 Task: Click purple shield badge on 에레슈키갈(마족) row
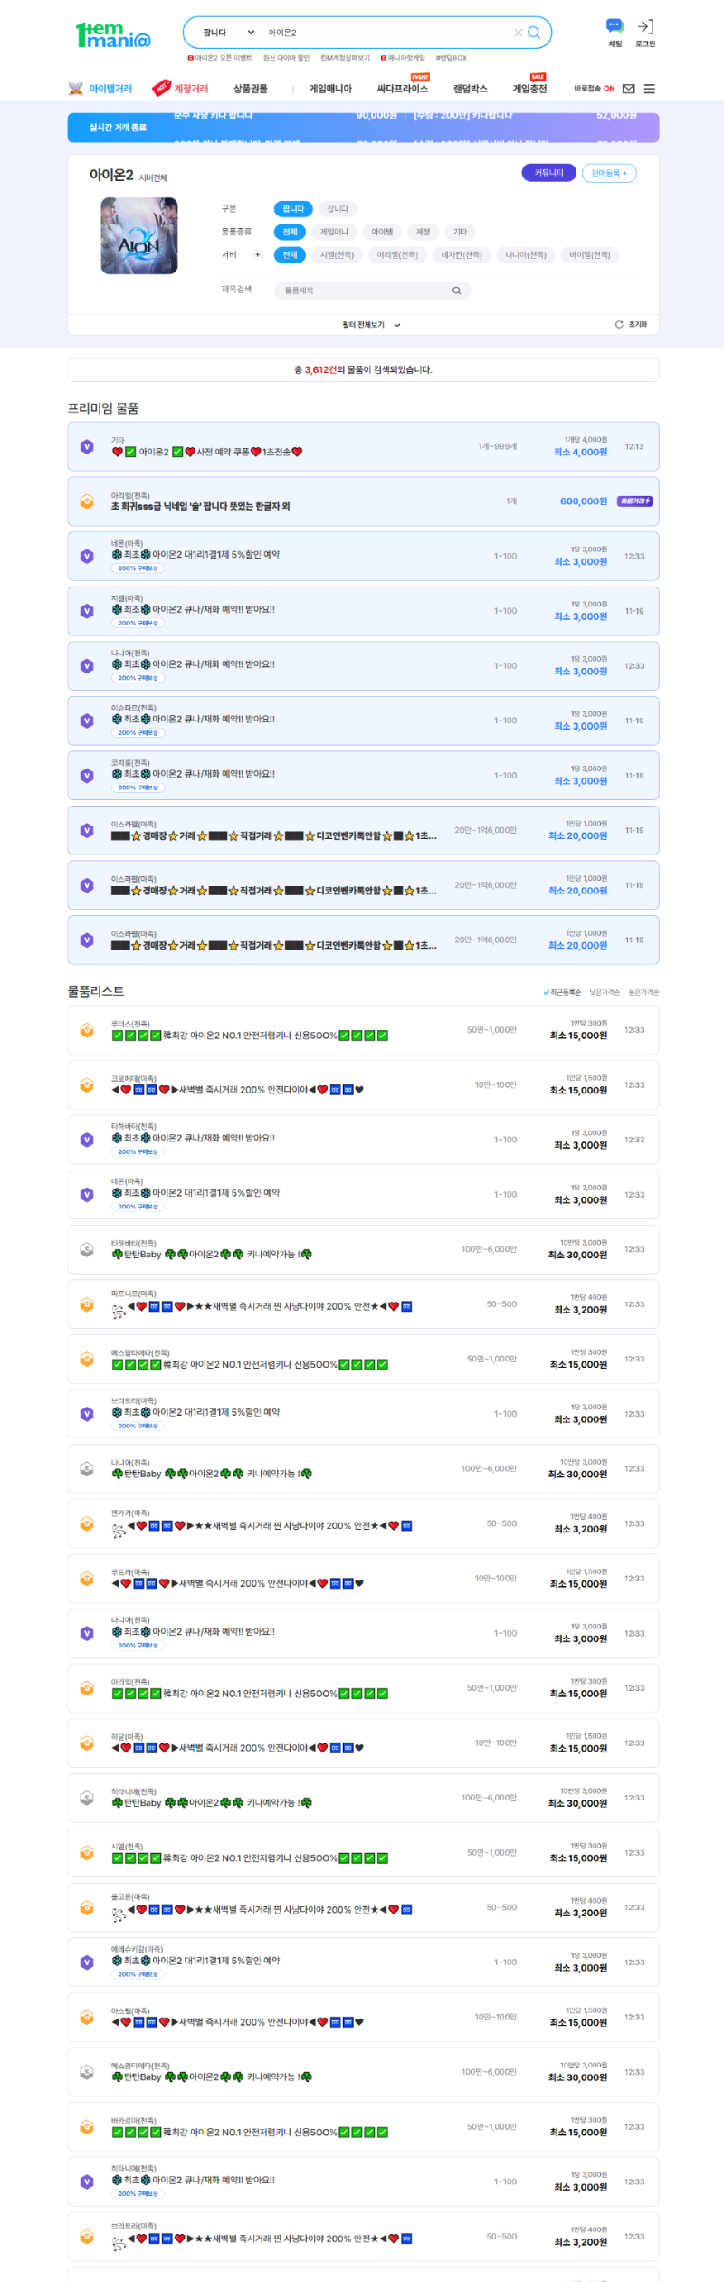pyautogui.click(x=87, y=1962)
